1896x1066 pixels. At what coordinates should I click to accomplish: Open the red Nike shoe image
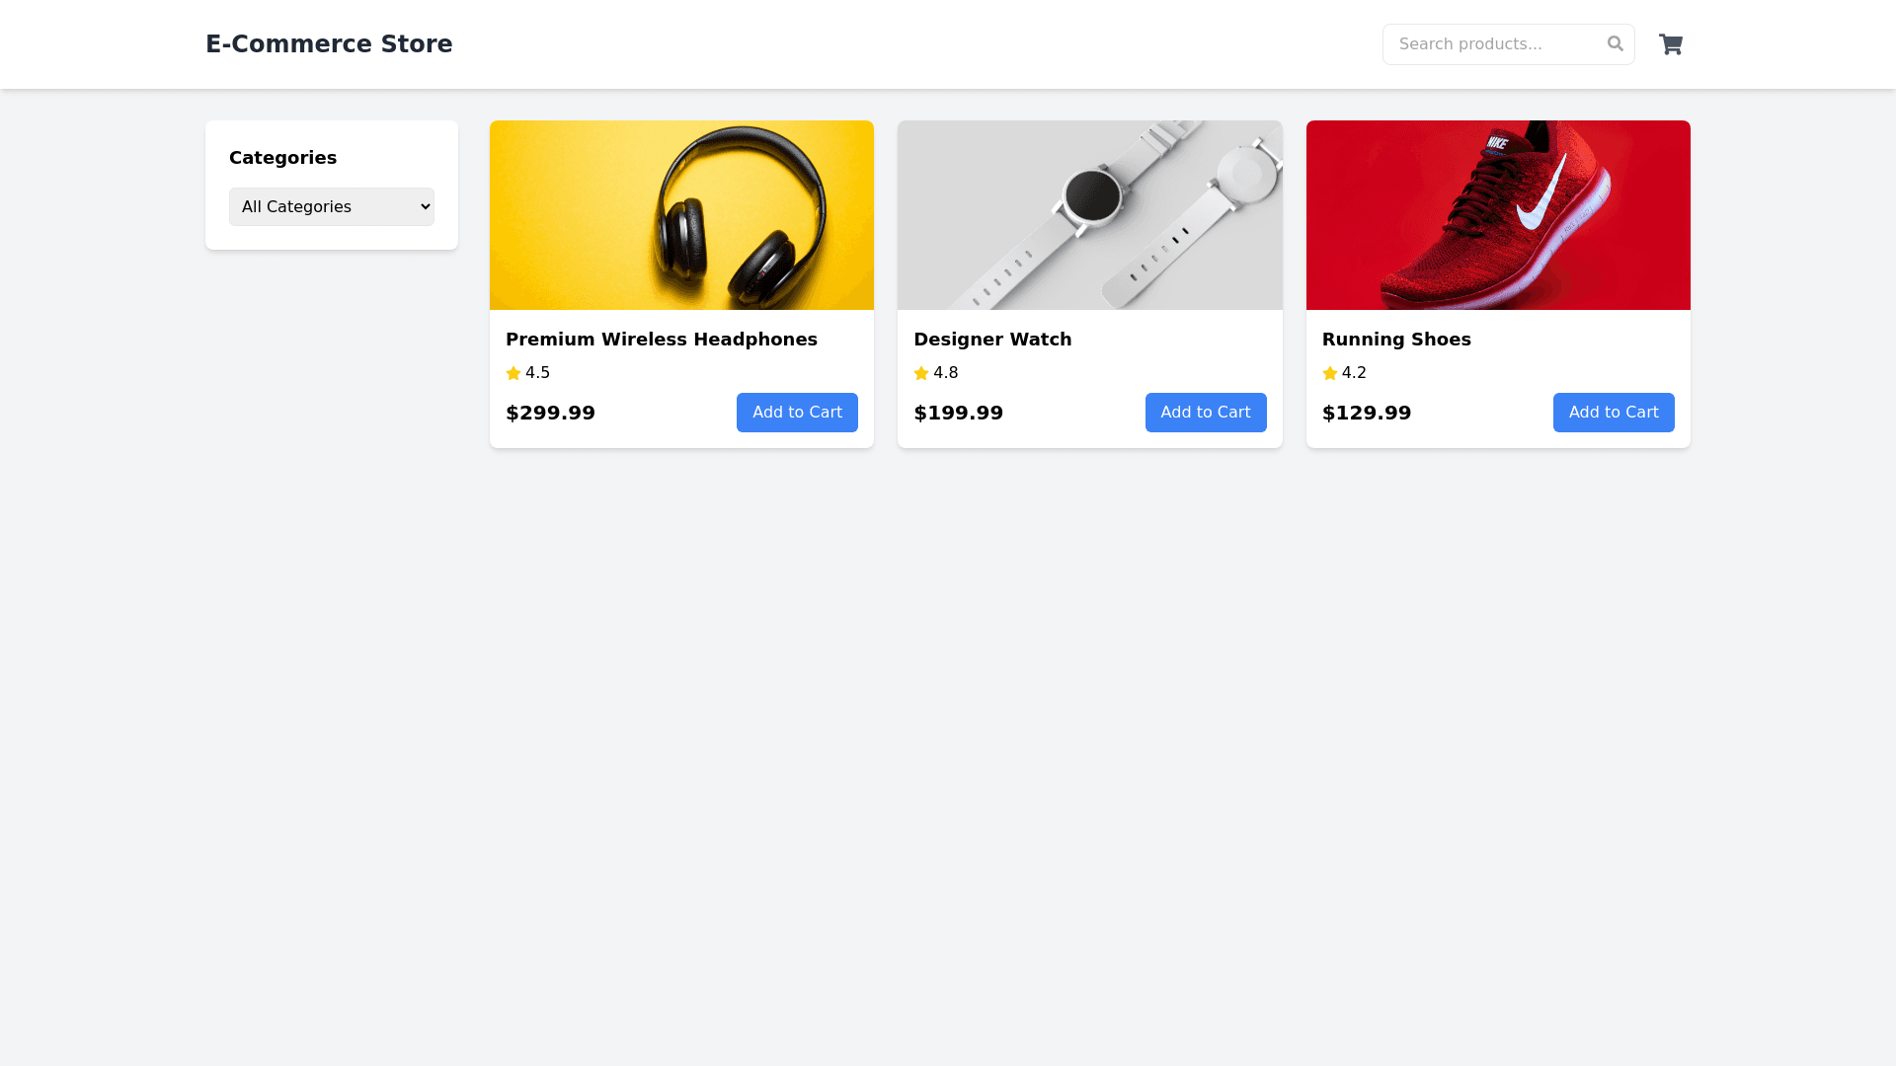[x=1498, y=215]
